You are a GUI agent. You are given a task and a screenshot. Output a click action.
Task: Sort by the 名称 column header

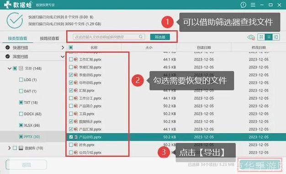[94, 47]
